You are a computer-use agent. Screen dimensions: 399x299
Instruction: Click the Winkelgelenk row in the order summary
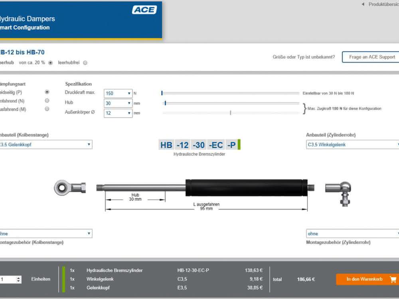(x=166, y=279)
